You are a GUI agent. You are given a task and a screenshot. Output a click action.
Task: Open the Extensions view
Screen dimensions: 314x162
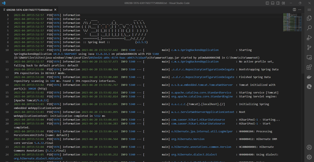(x=309, y=67)
